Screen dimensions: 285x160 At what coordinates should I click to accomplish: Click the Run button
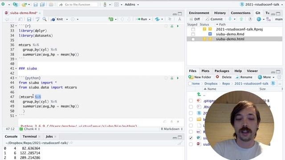tap(142, 19)
